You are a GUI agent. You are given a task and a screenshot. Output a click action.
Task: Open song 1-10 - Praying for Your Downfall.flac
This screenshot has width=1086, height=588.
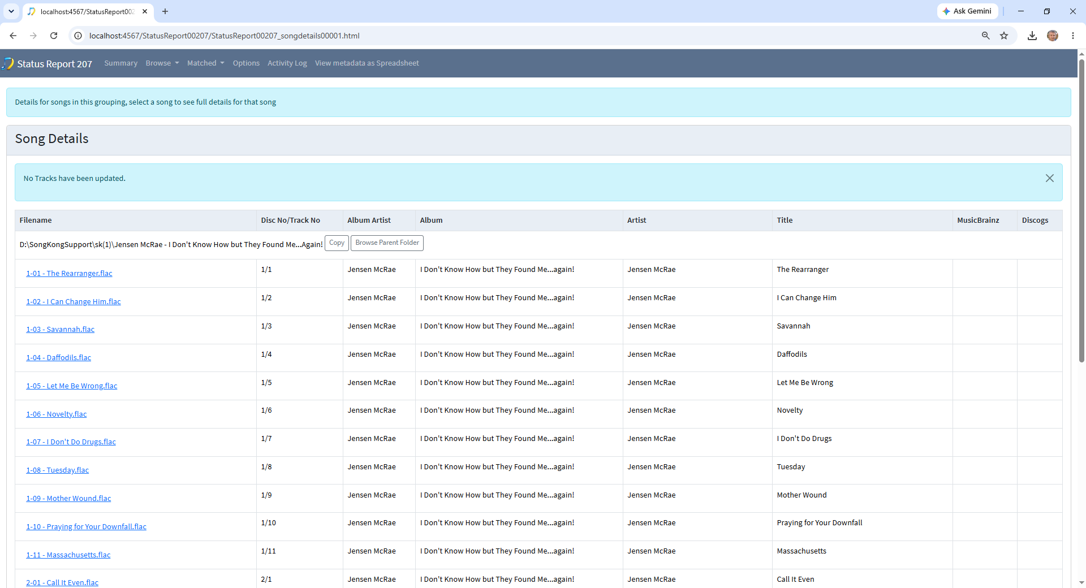click(x=86, y=527)
